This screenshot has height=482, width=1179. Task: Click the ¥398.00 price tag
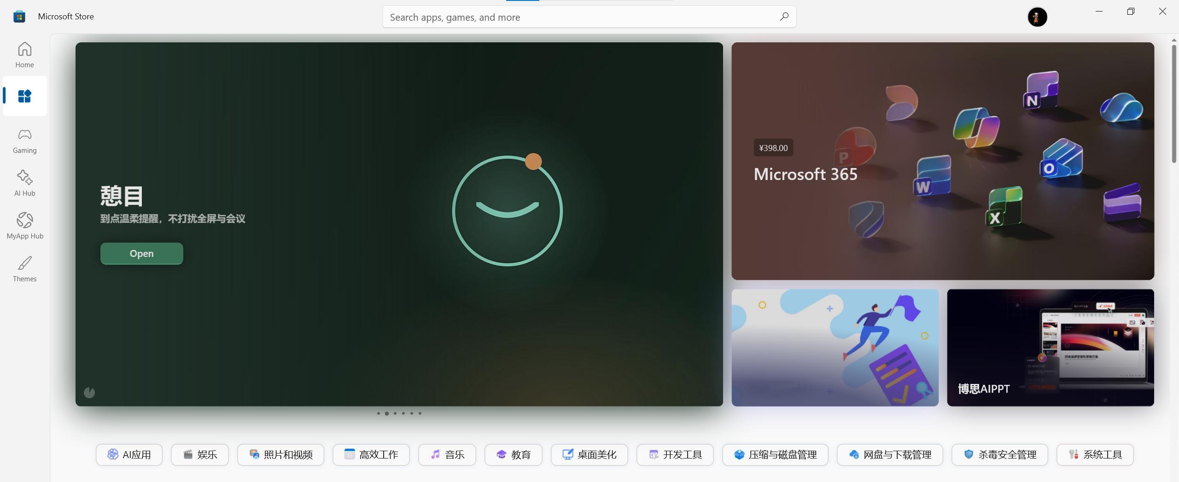click(x=773, y=148)
